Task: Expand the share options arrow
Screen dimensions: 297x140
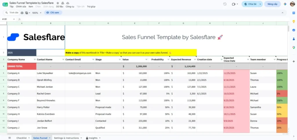Action: [x=260, y=4]
